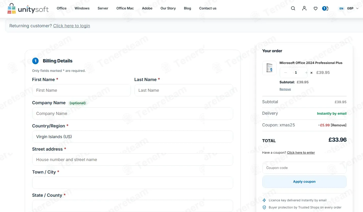Image resolution: width=363 pixels, height=212 pixels.
Task: Click the total amount '£33.96'
Action: click(x=337, y=140)
